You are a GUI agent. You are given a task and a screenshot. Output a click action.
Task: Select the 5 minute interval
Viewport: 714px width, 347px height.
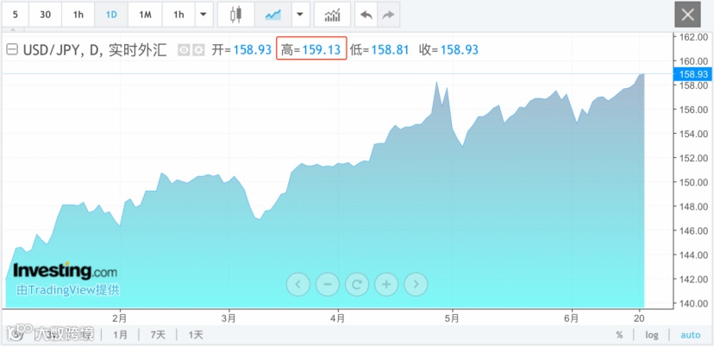click(16, 15)
